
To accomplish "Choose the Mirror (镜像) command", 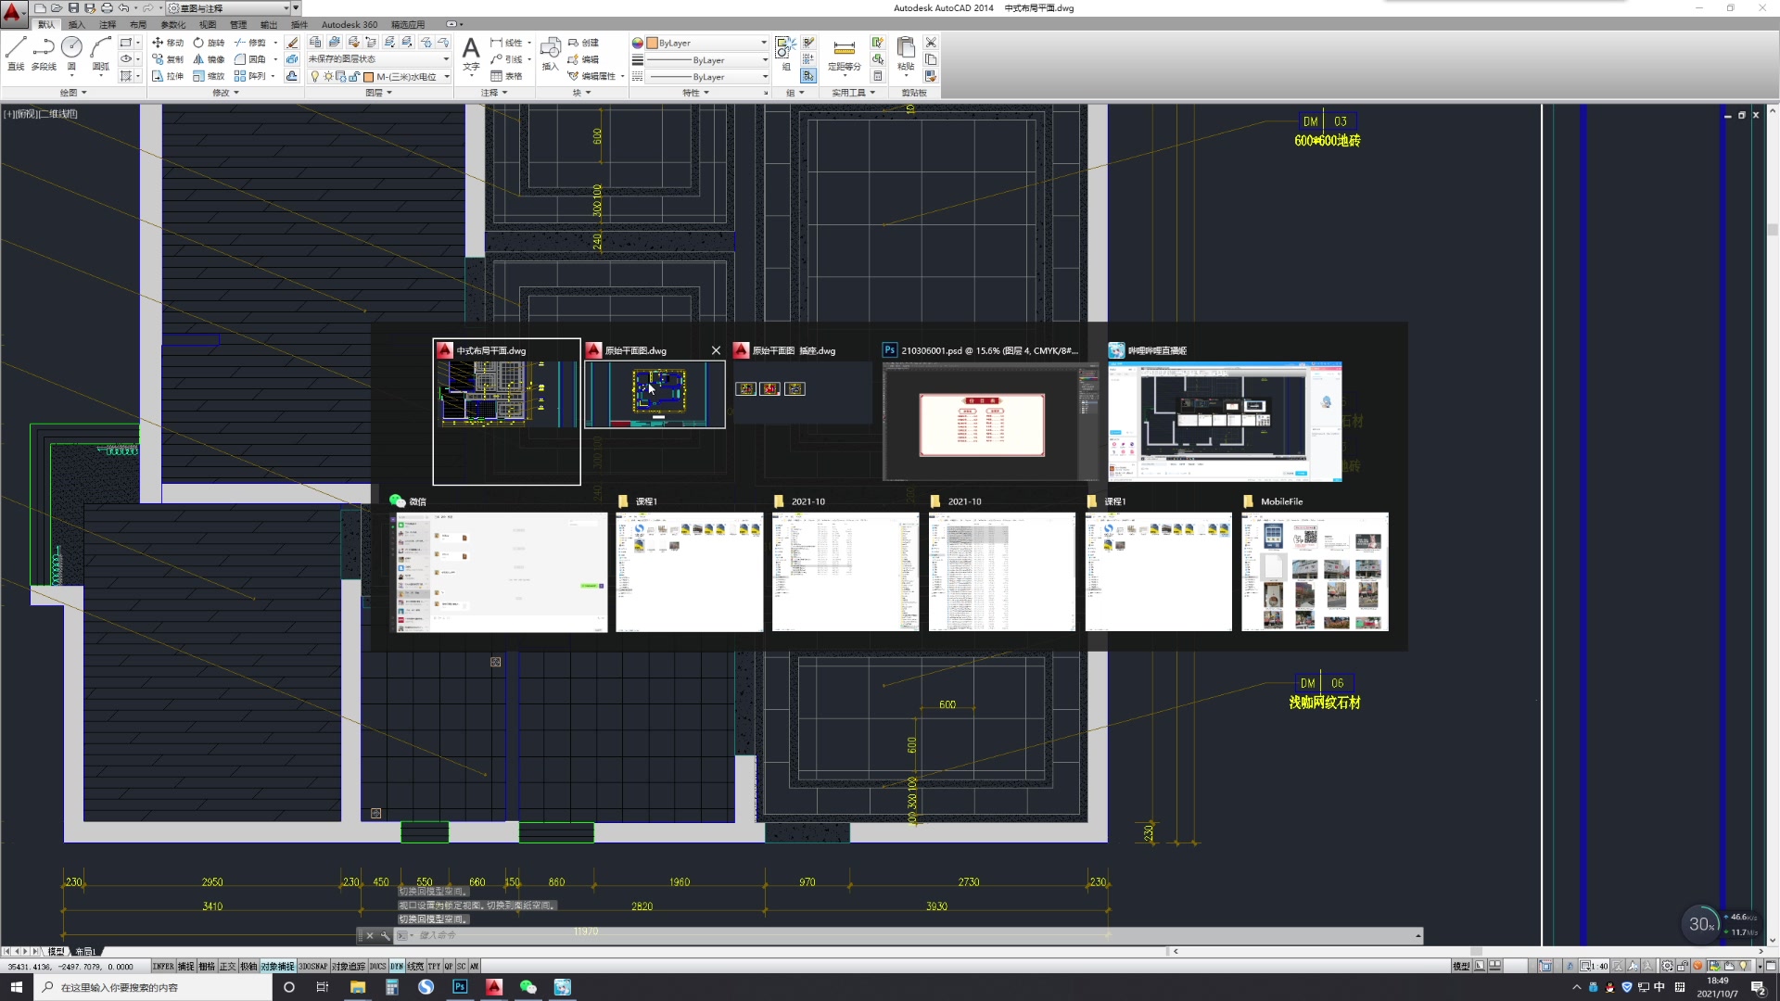I will coord(209,59).
